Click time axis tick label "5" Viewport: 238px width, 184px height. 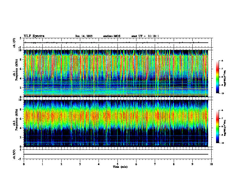(x=117, y=164)
